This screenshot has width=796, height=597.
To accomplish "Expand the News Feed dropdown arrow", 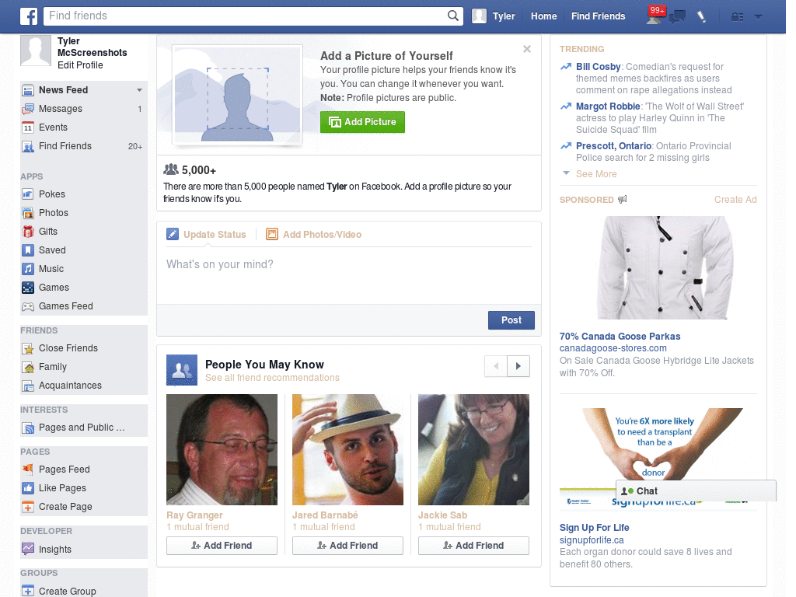I will point(139,90).
